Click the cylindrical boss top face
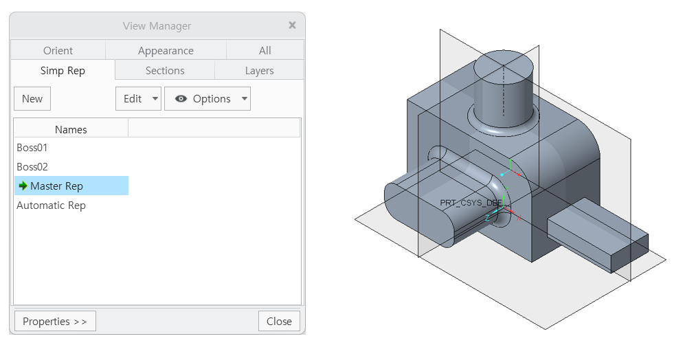Viewport: 685px width, 345px height. [x=504, y=67]
